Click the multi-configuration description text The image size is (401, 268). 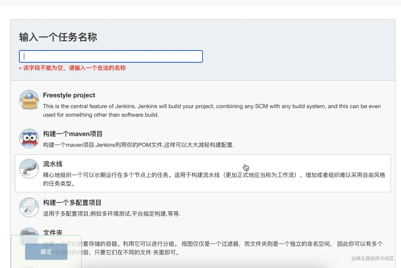[x=112, y=214]
